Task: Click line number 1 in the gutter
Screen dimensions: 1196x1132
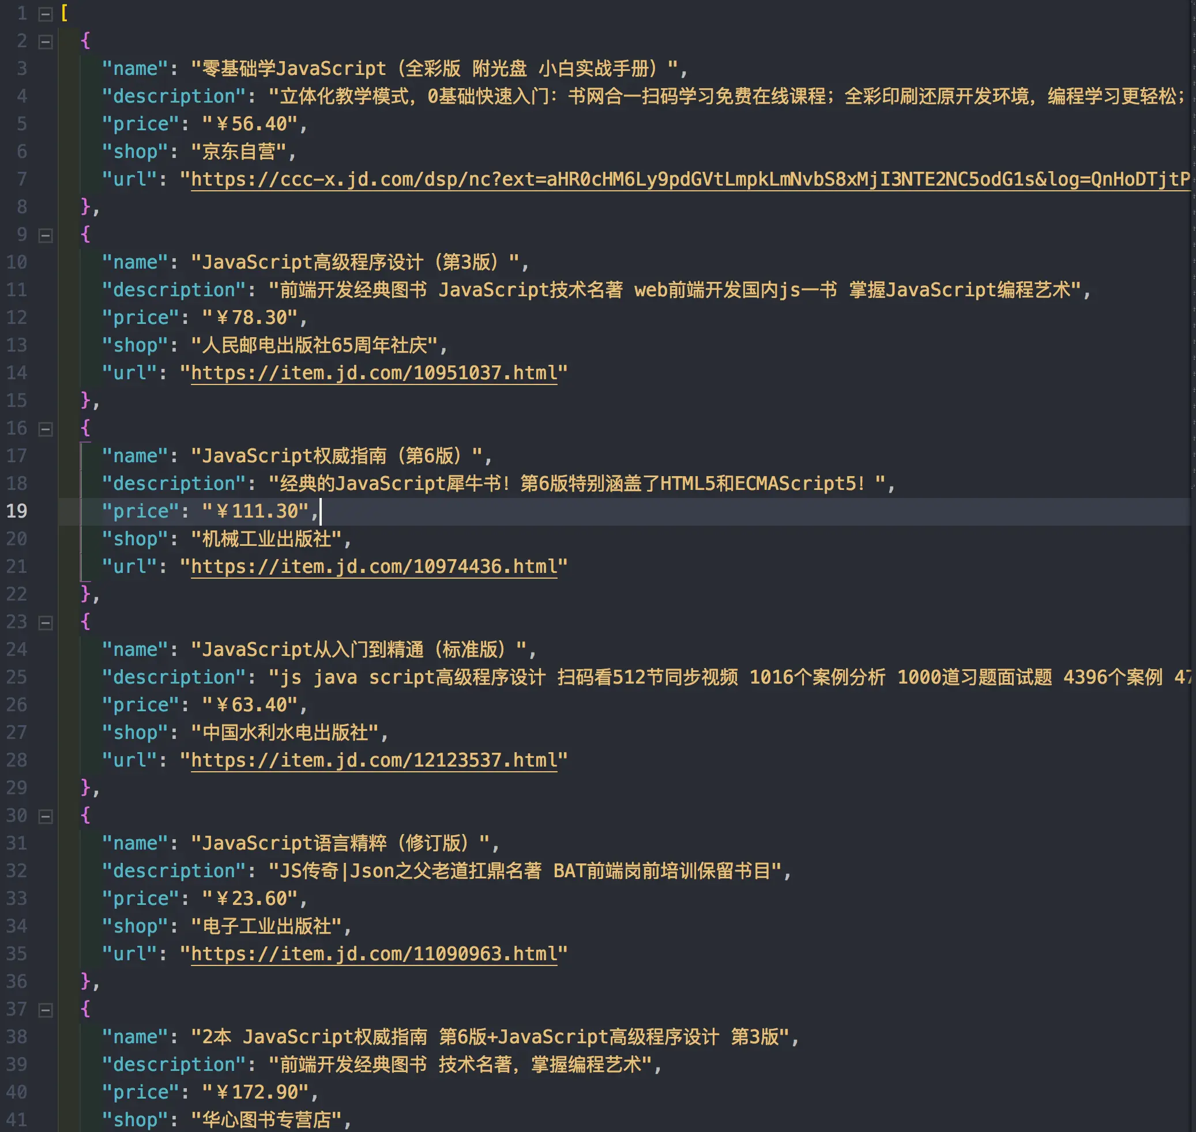Action: [22, 13]
